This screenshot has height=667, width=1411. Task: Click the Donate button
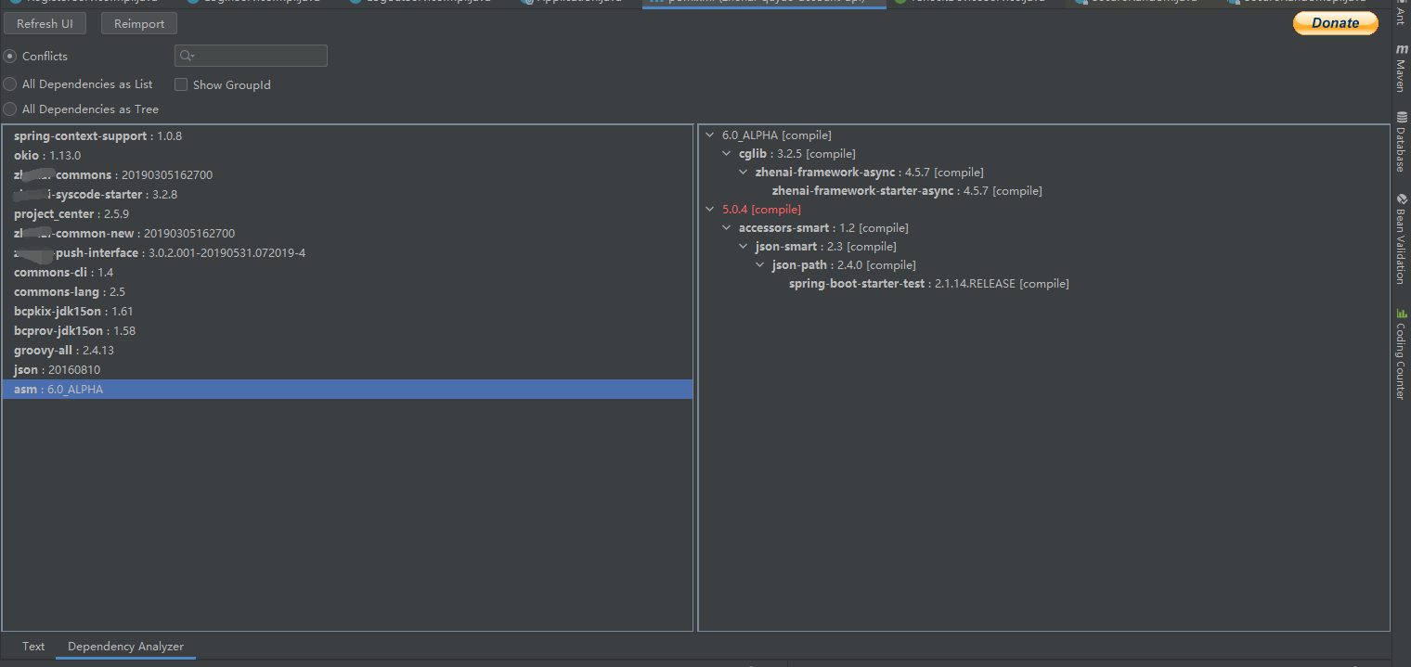click(1335, 23)
